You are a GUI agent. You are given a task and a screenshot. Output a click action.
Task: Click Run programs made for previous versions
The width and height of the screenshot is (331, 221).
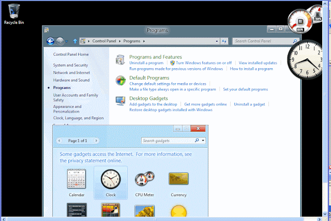pyautogui.click(x=176, y=69)
